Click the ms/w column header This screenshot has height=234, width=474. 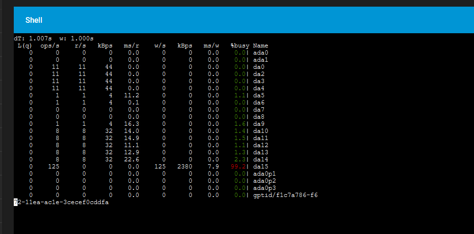pos(211,46)
